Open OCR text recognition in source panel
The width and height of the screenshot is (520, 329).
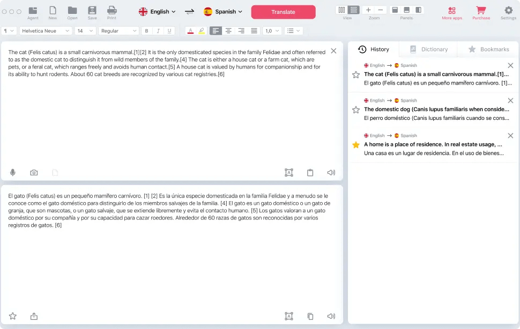(289, 172)
